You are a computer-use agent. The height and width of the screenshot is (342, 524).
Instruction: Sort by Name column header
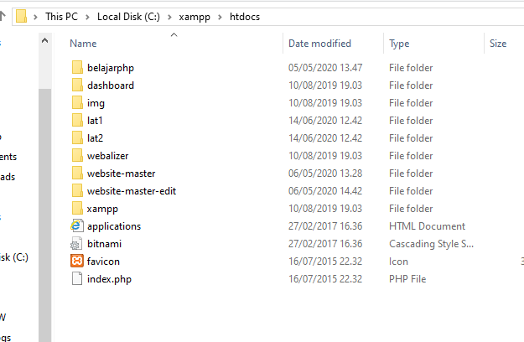[83, 44]
